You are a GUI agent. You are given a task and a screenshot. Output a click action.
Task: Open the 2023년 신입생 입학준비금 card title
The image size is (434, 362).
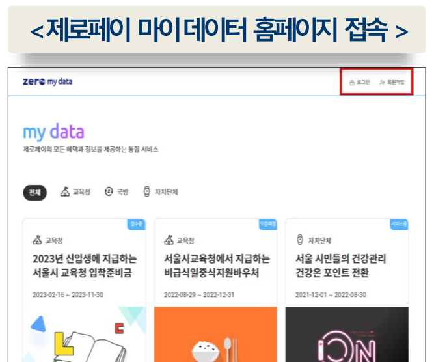tap(85, 266)
